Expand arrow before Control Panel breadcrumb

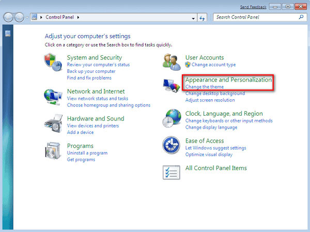[41, 18]
